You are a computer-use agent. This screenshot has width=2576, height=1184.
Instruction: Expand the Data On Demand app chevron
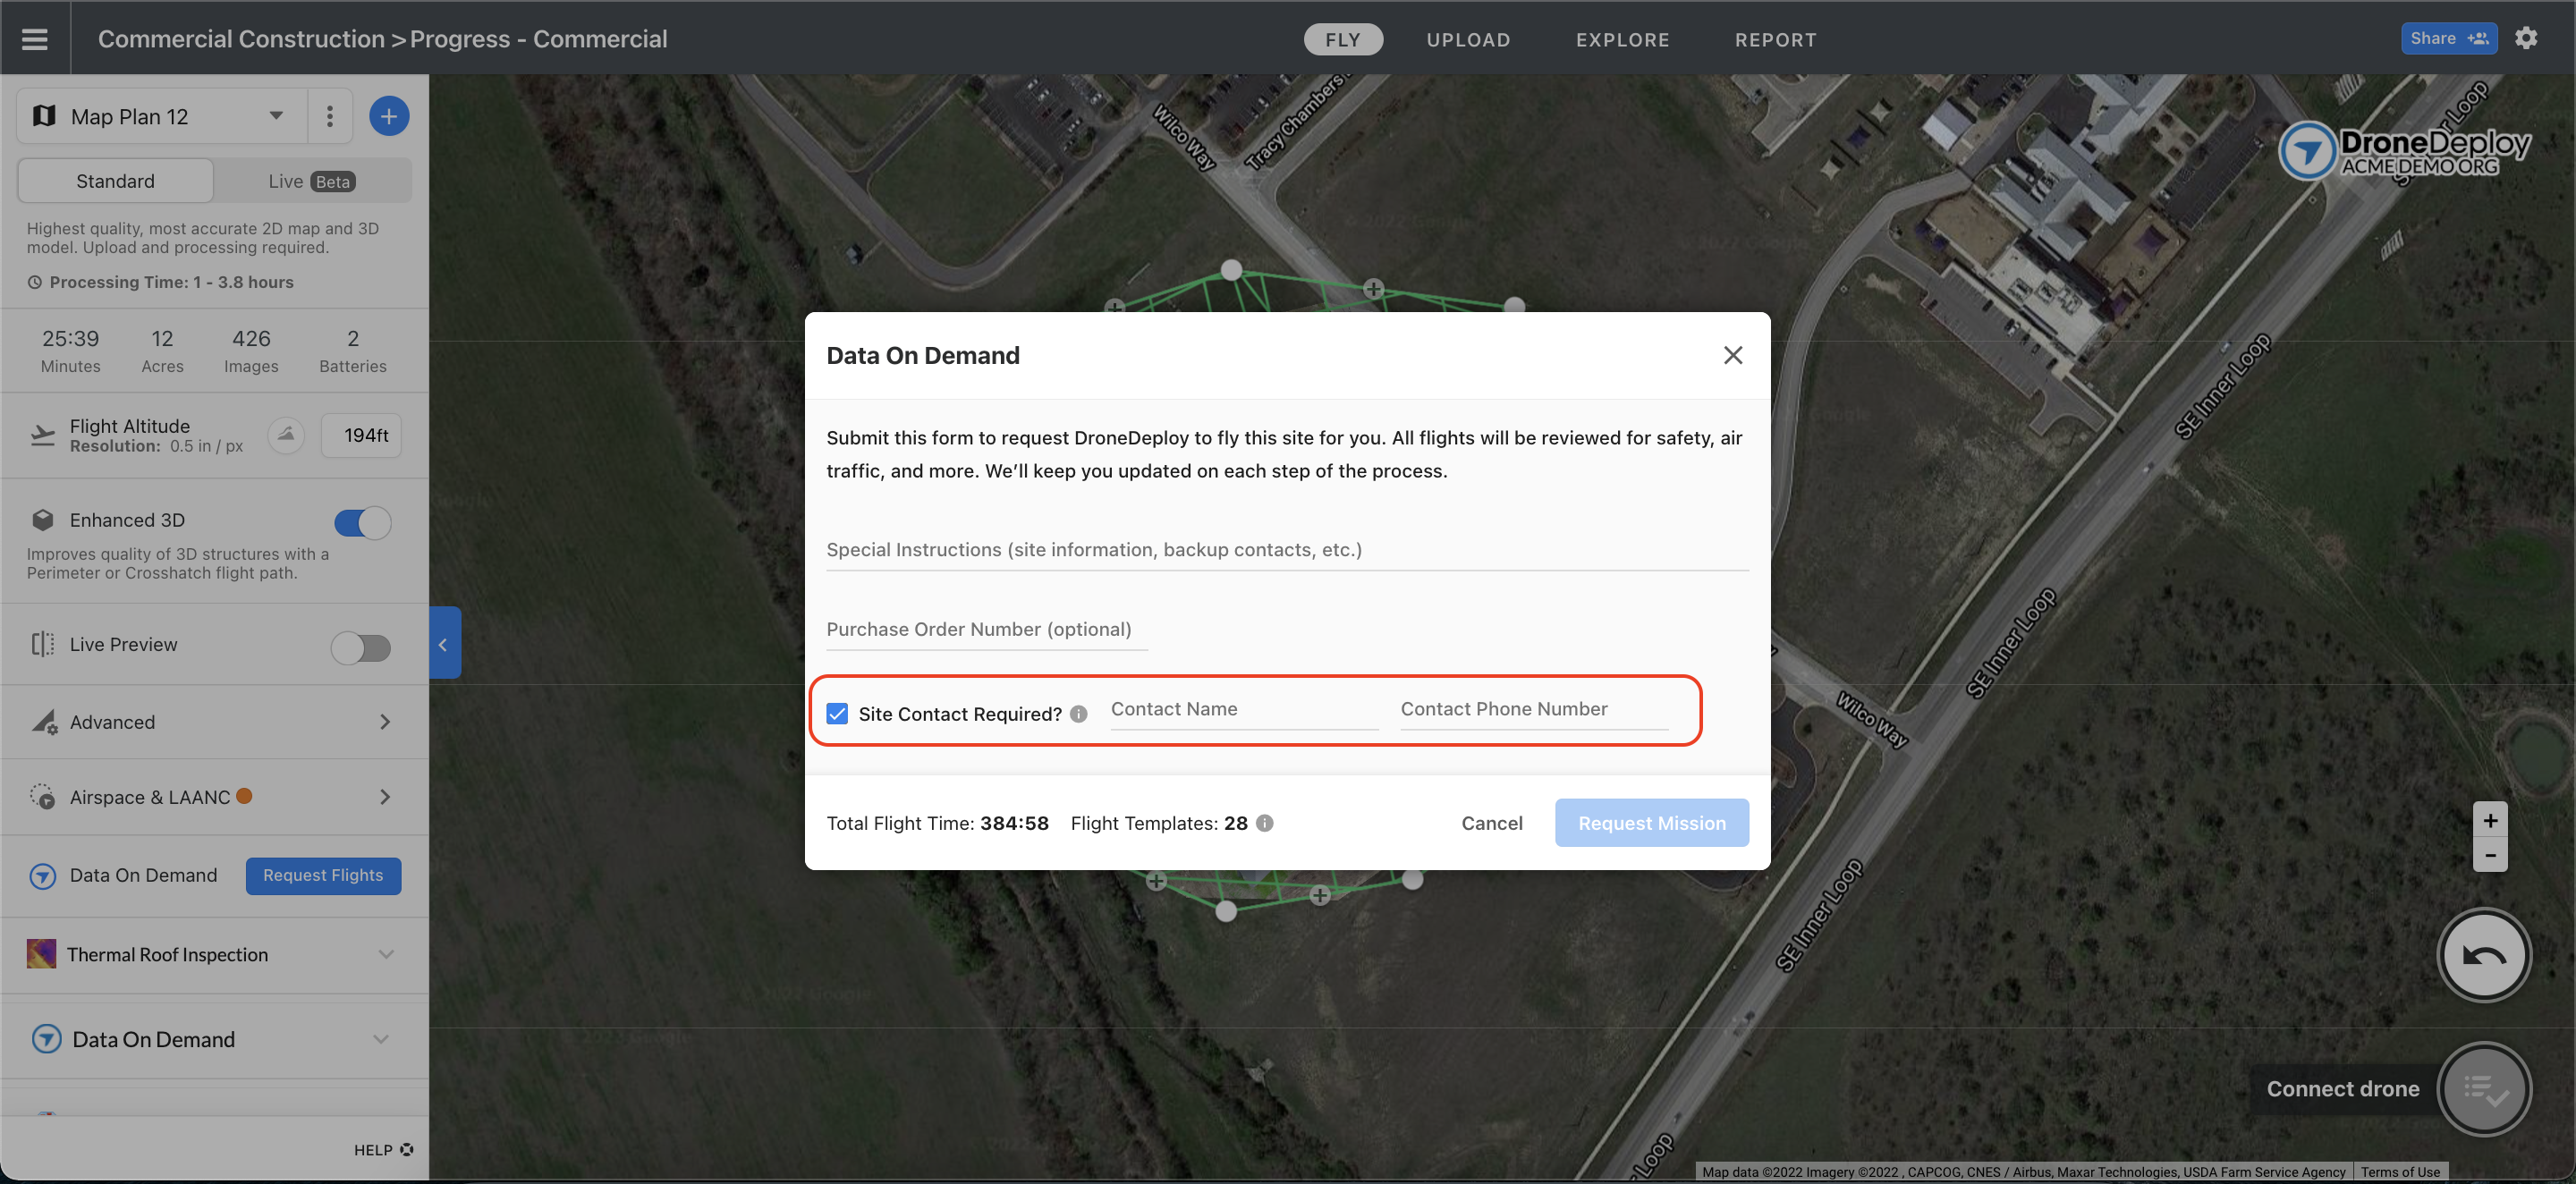381,1039
